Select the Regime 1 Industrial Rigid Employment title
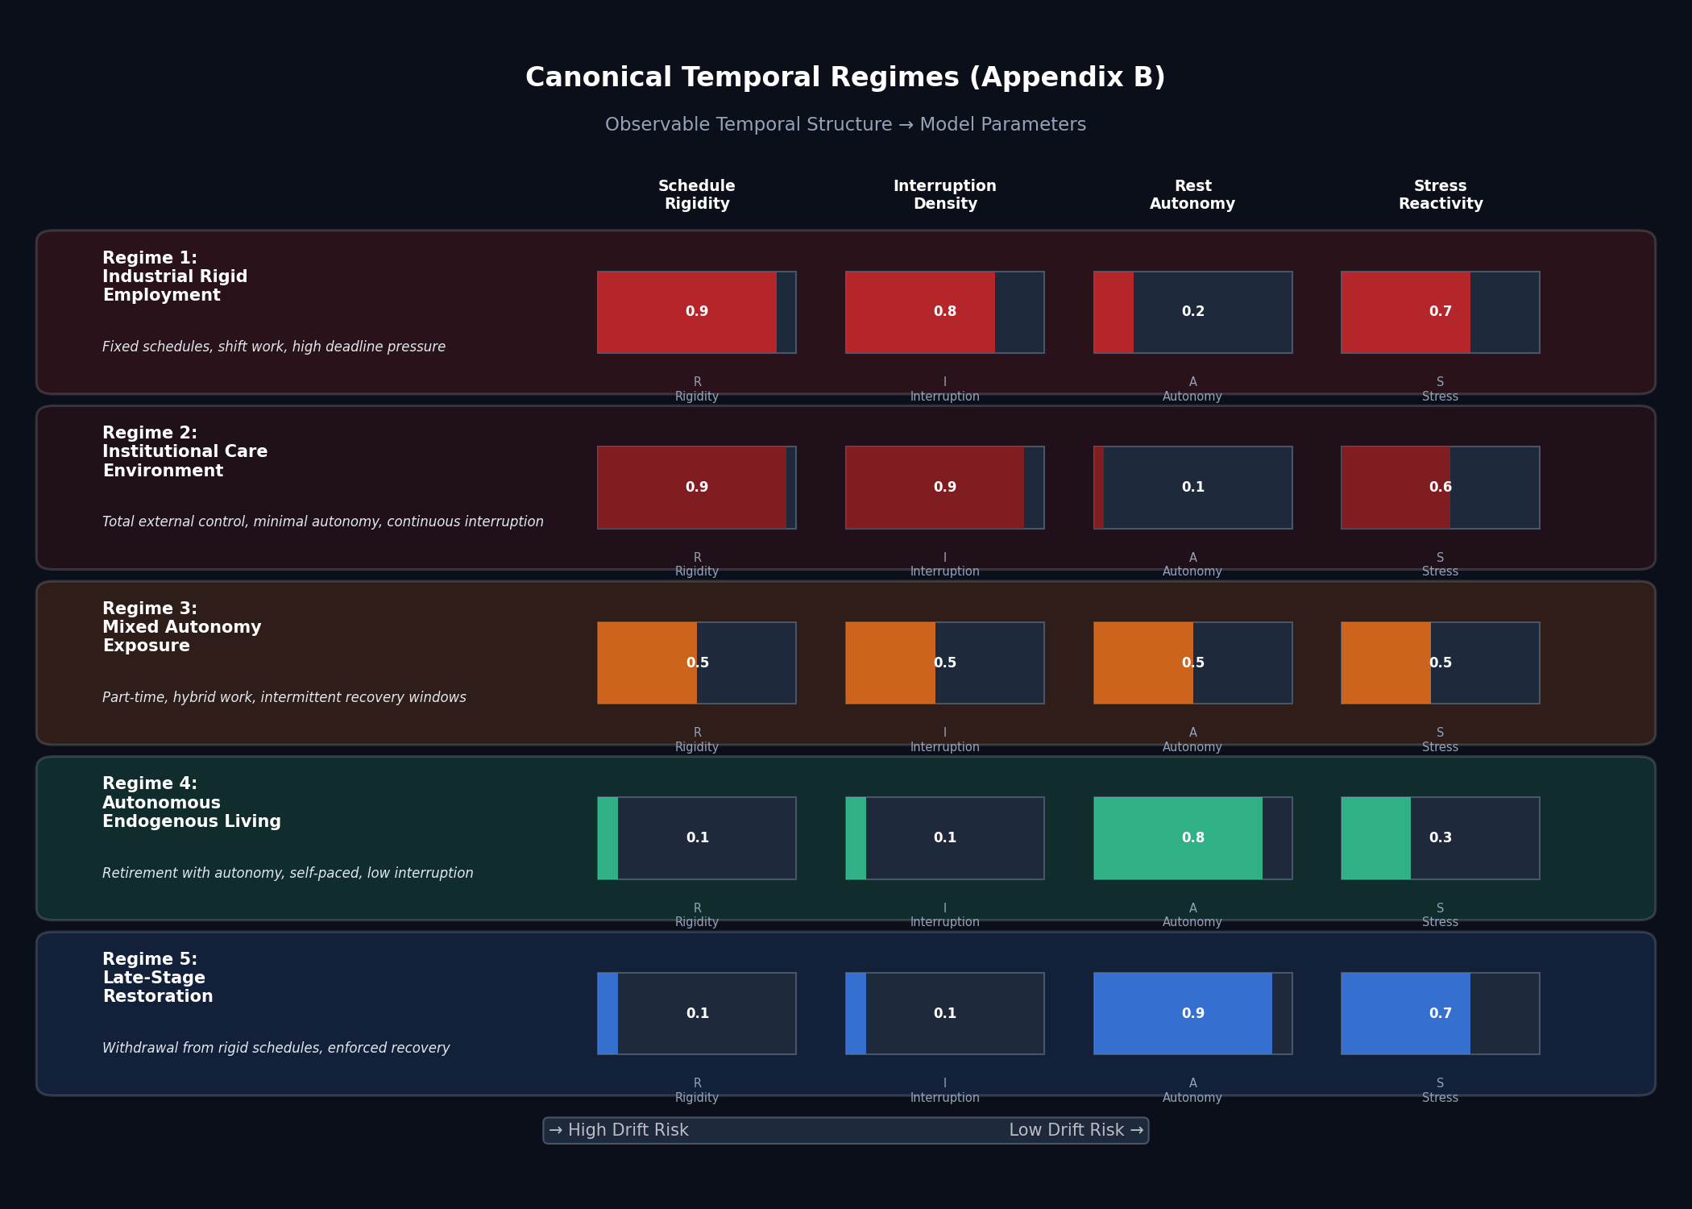 coord(175,276)
